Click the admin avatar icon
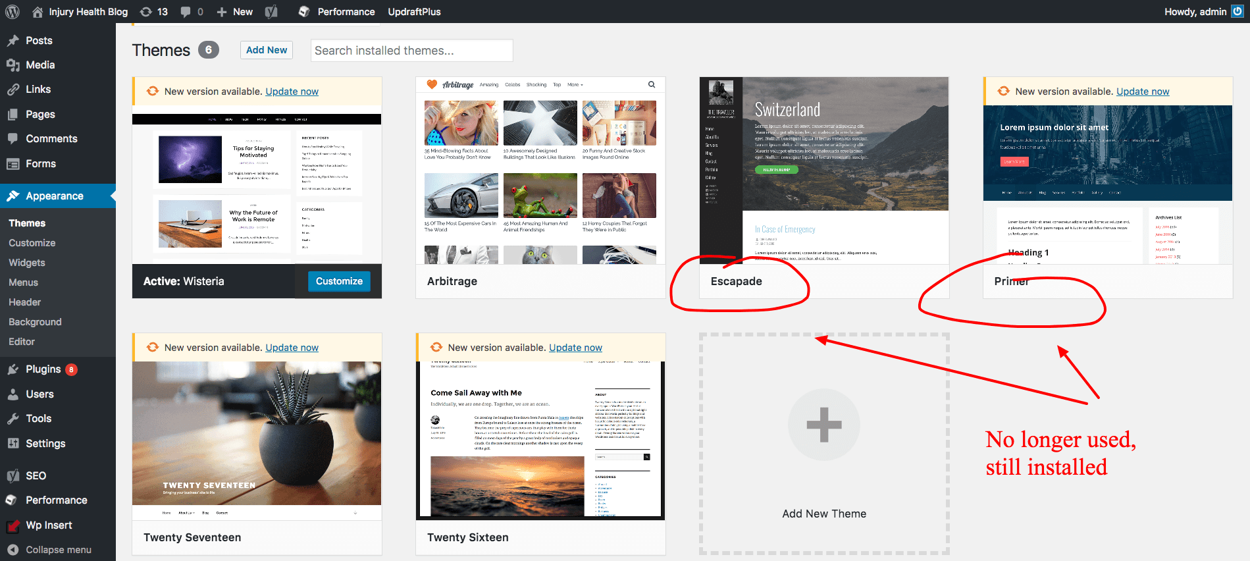 pos(1237,11)
